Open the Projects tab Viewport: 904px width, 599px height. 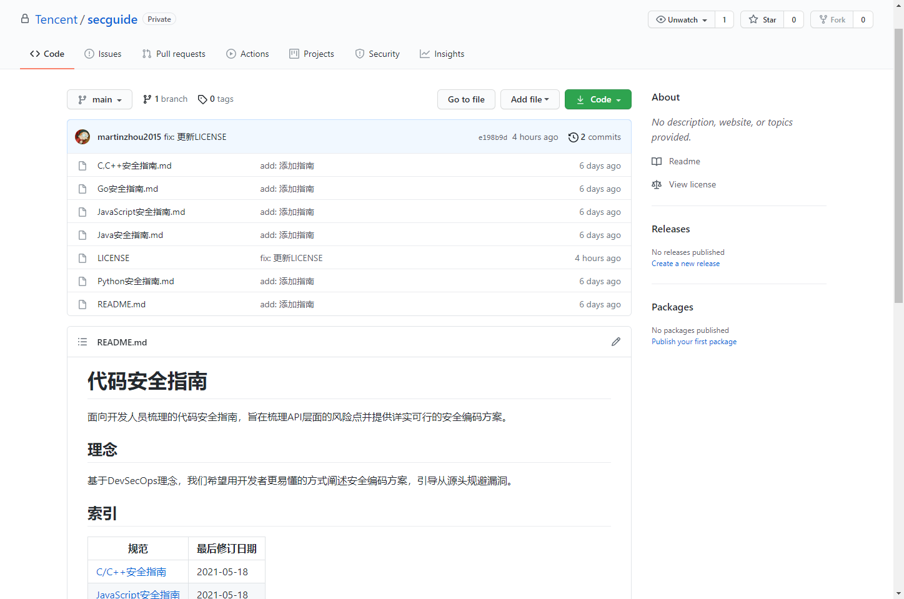[312, 54]
